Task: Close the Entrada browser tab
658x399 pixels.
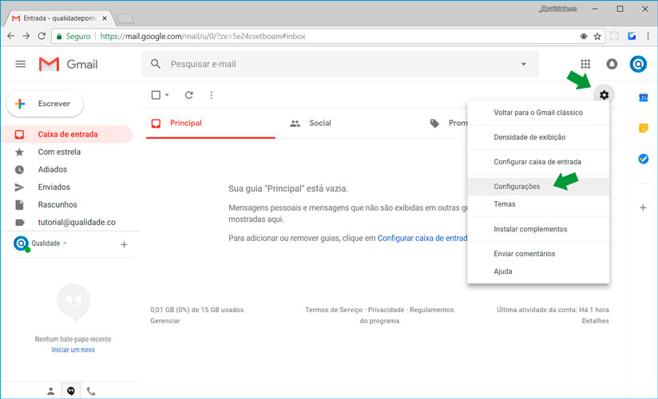Action: 105,18
